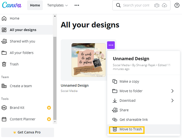Open the Trash in sidebar

pos(14,64)
